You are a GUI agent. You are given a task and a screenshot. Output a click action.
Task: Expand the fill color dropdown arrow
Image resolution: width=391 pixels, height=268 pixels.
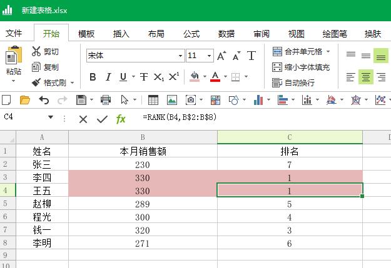tap(205, 76)
